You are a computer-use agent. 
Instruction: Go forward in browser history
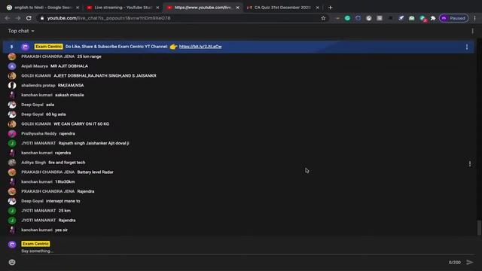click(x=18, y=18)
